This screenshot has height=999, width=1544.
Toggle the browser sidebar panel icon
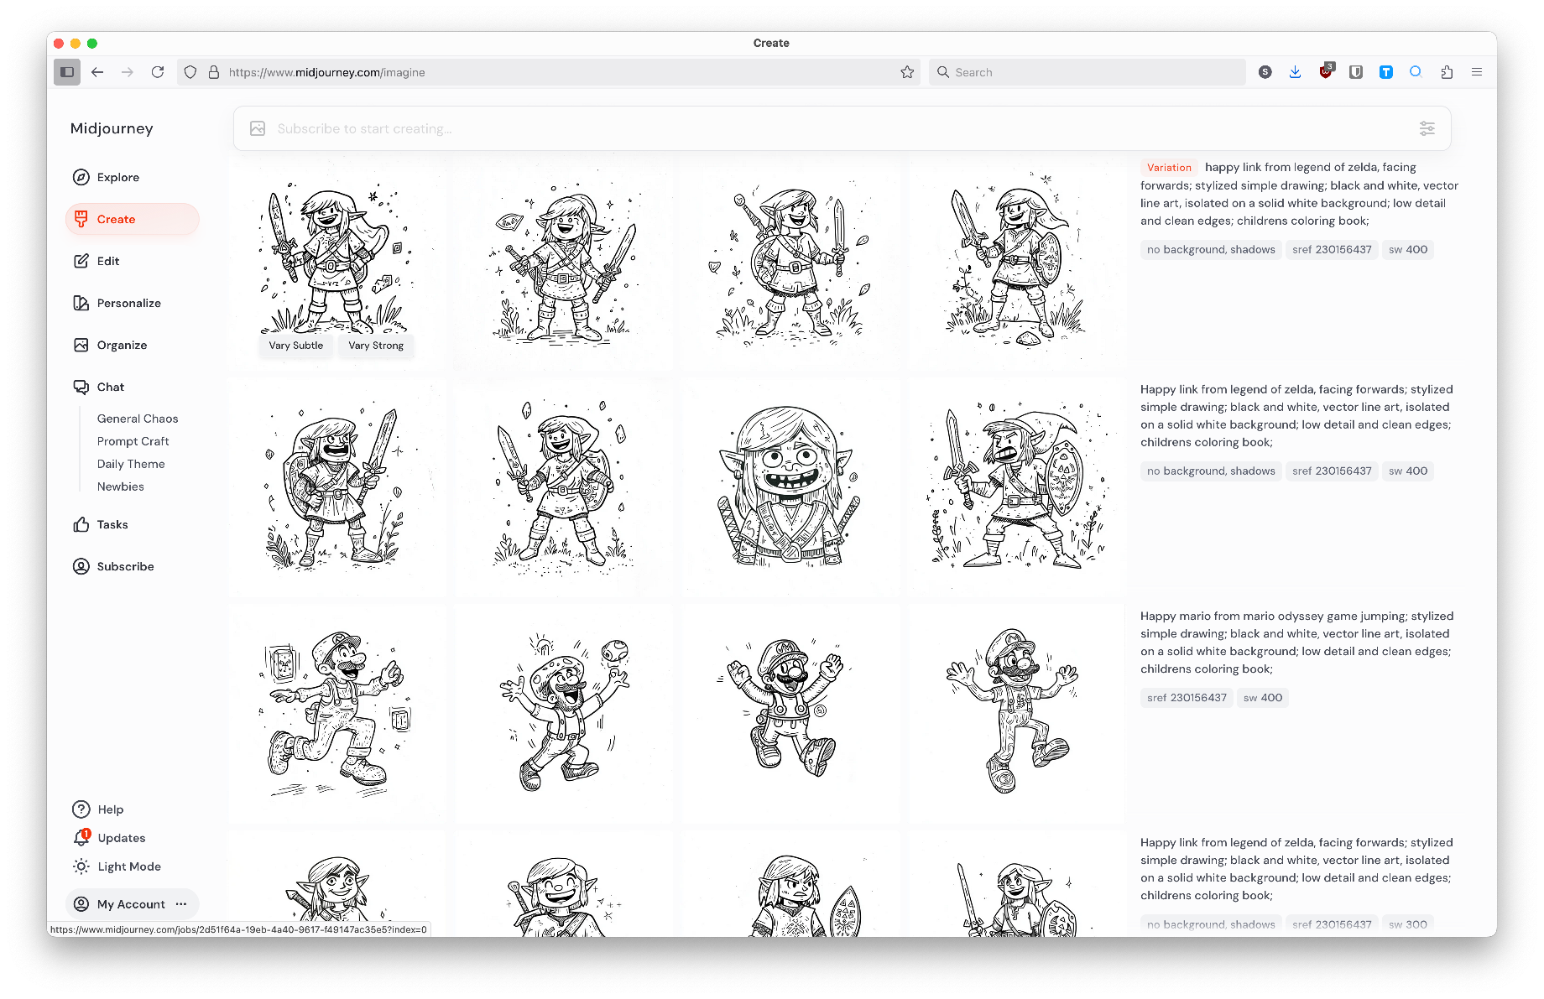67,72
